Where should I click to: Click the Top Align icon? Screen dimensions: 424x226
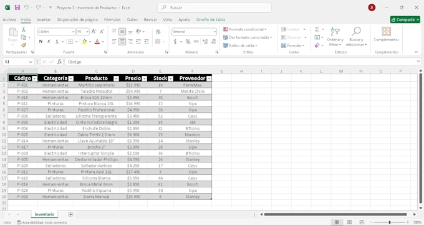pos(114,32)
